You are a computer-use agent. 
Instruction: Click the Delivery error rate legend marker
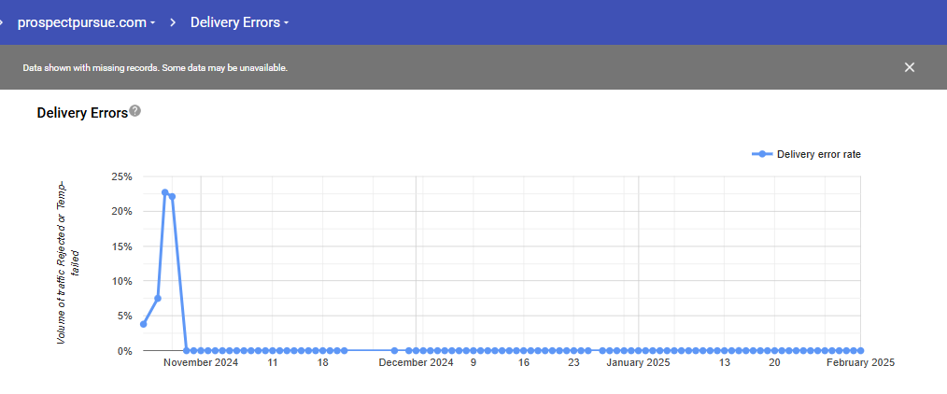click(763, 155)
